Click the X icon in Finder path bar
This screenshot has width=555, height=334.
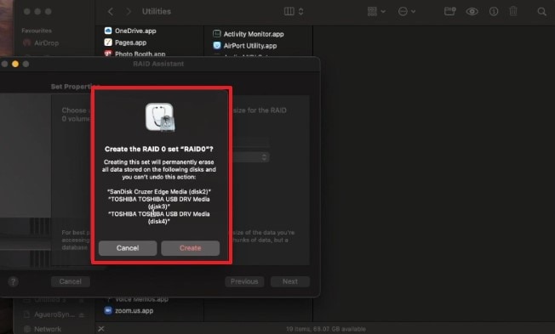[x=101, y=329]
